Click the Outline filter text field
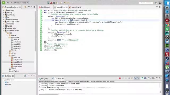Viewport: 170px width, 95px height. click(19, 80)
